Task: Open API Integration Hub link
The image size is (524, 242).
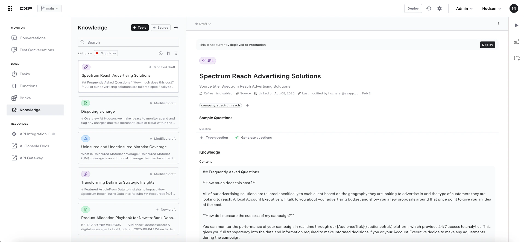Action: [x=36, y=134]
